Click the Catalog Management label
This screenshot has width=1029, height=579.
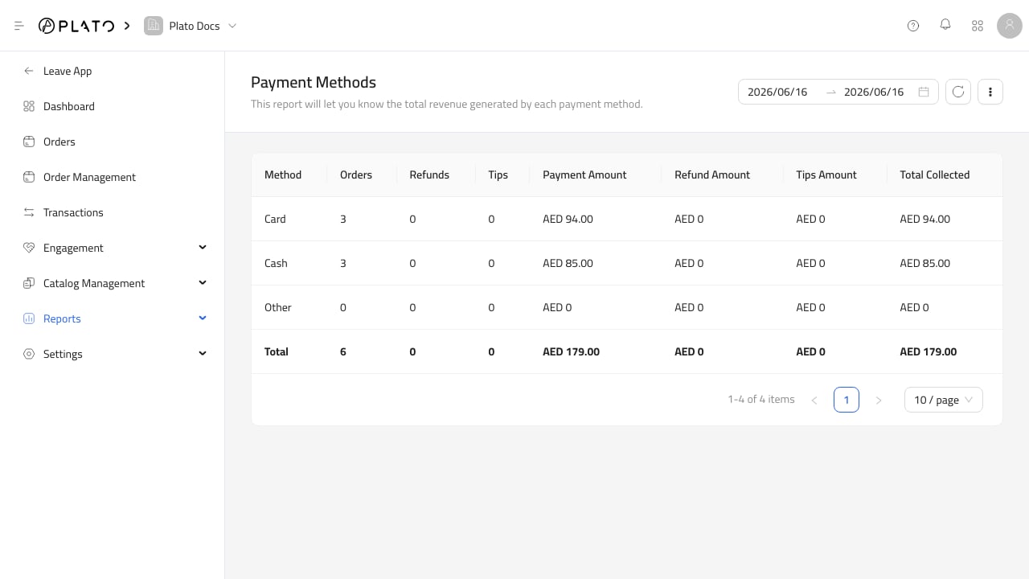point(94,283)
